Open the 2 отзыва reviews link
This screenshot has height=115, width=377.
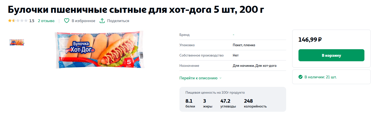[x=46, y=21]
